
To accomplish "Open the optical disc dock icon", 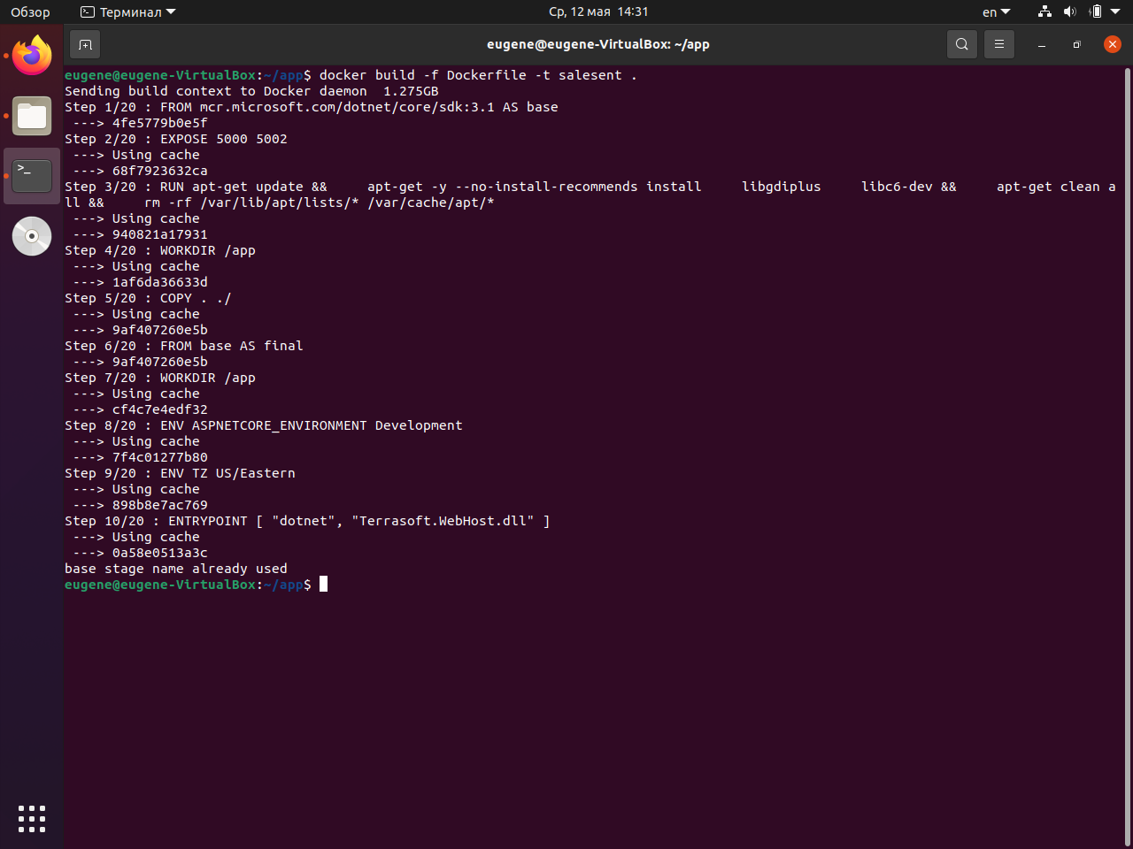I will (x=32, y=236).
